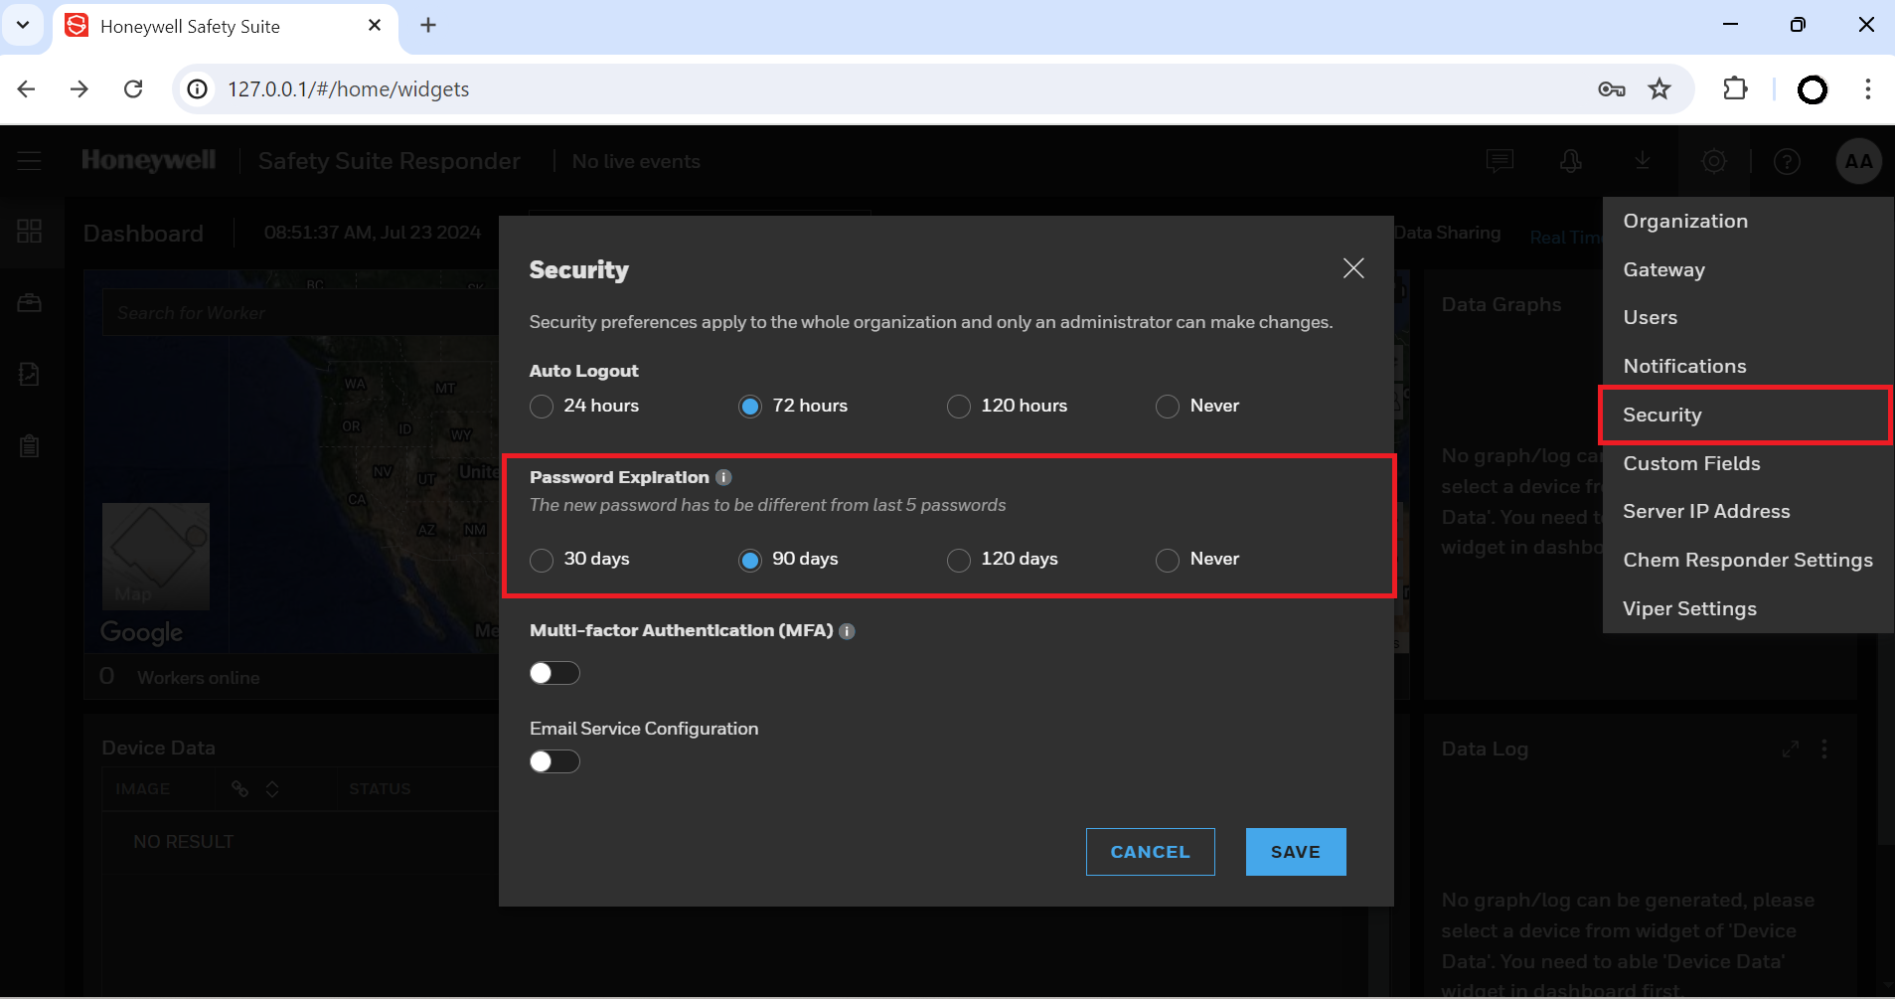Open the AA user avatar menu
This screenshot has width=1895, height=999.
[1859, 161]
